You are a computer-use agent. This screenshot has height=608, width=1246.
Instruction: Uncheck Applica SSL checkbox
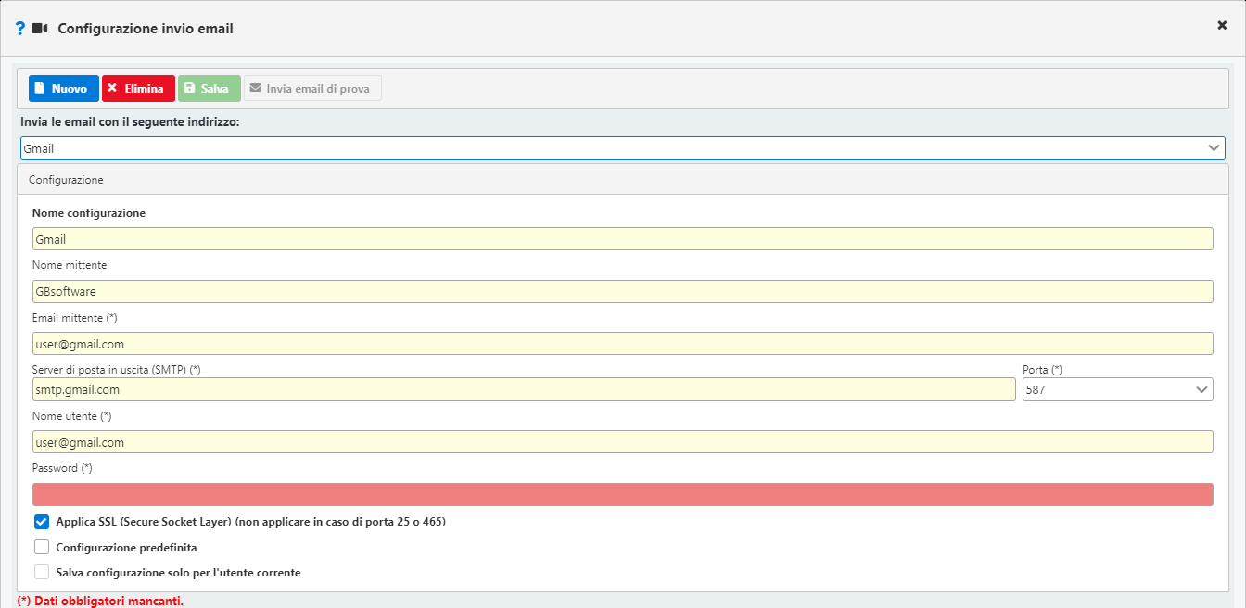[42, 522]
